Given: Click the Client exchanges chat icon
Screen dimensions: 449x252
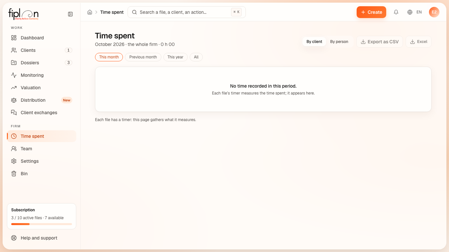Looking at the screenshot, I should [14, 113].
